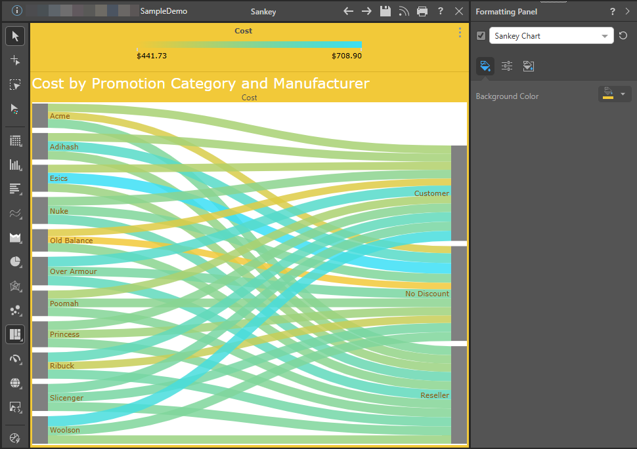This screenshot has width=637, height=449.
Task: Switch to pie chart visualization
Action: click(15, 262)
